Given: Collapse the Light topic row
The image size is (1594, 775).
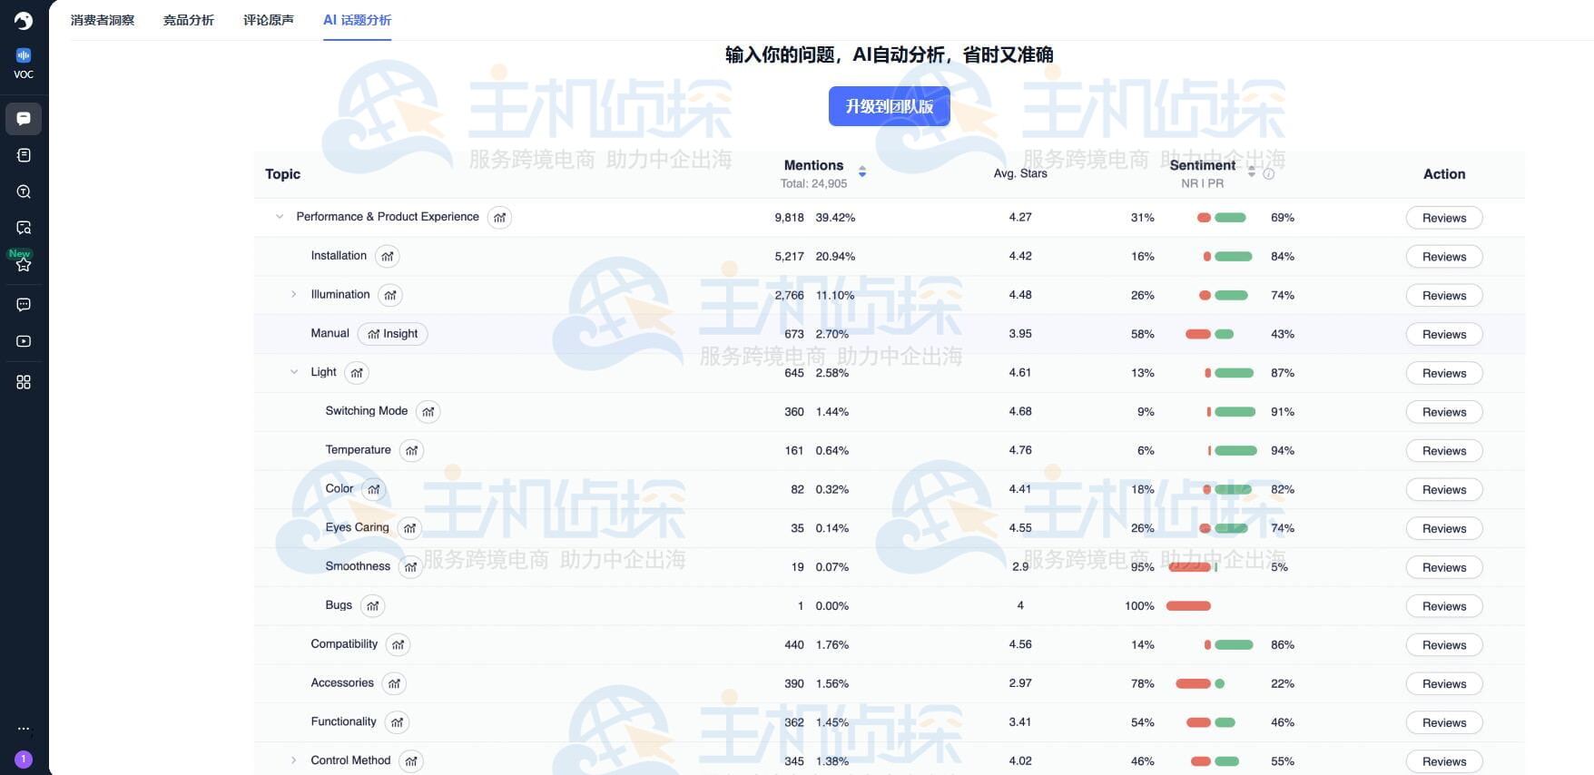Looking at the screenshot, I should (294, 372).
